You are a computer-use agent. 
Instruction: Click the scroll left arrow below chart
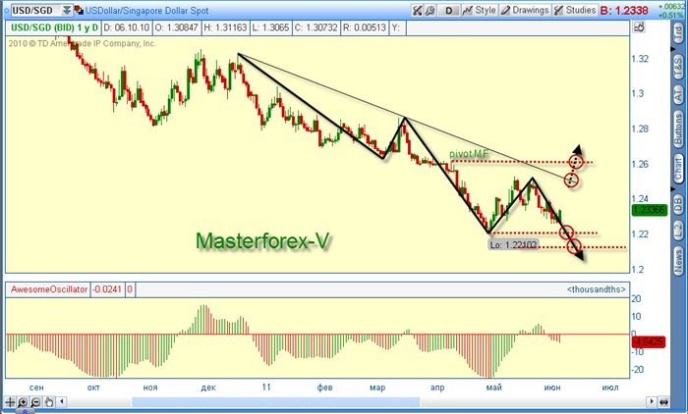[x=63, y=404]
